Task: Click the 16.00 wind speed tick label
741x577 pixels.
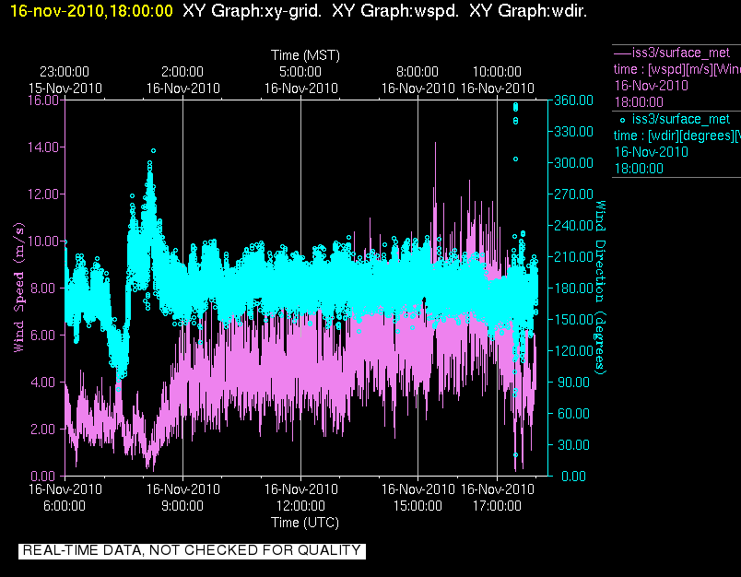Action: [43, 100]
